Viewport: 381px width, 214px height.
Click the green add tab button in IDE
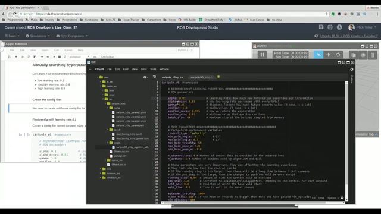pos(218,77)
